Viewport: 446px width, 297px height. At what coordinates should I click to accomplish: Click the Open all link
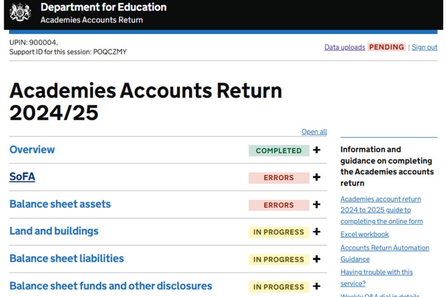314,132
